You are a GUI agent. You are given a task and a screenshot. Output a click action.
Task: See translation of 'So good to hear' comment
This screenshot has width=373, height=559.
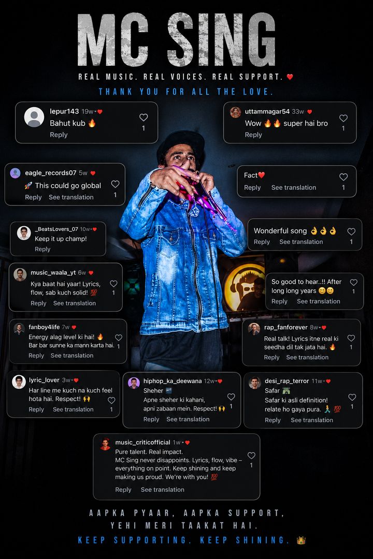(319, 301)
